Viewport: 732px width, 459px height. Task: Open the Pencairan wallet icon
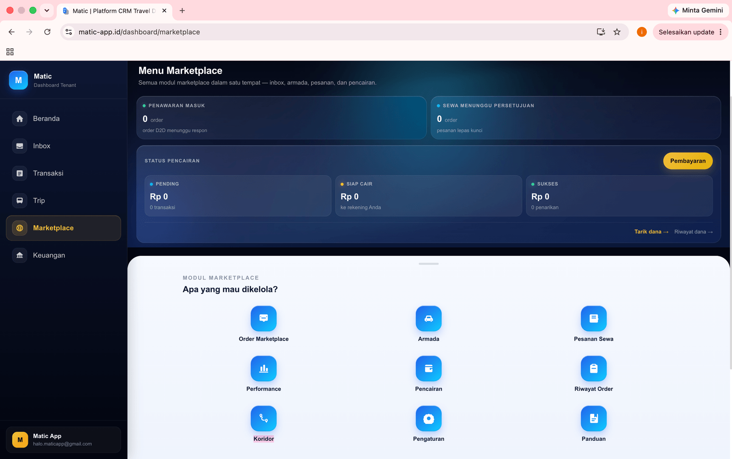[x=429, y=369]
